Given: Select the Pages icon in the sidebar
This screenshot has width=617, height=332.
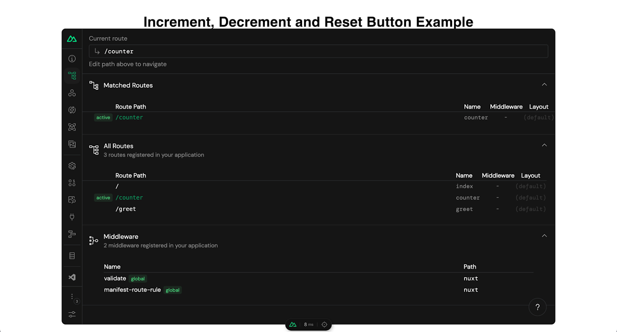Looking at the screenshot, I should click(x=72, y=76).
